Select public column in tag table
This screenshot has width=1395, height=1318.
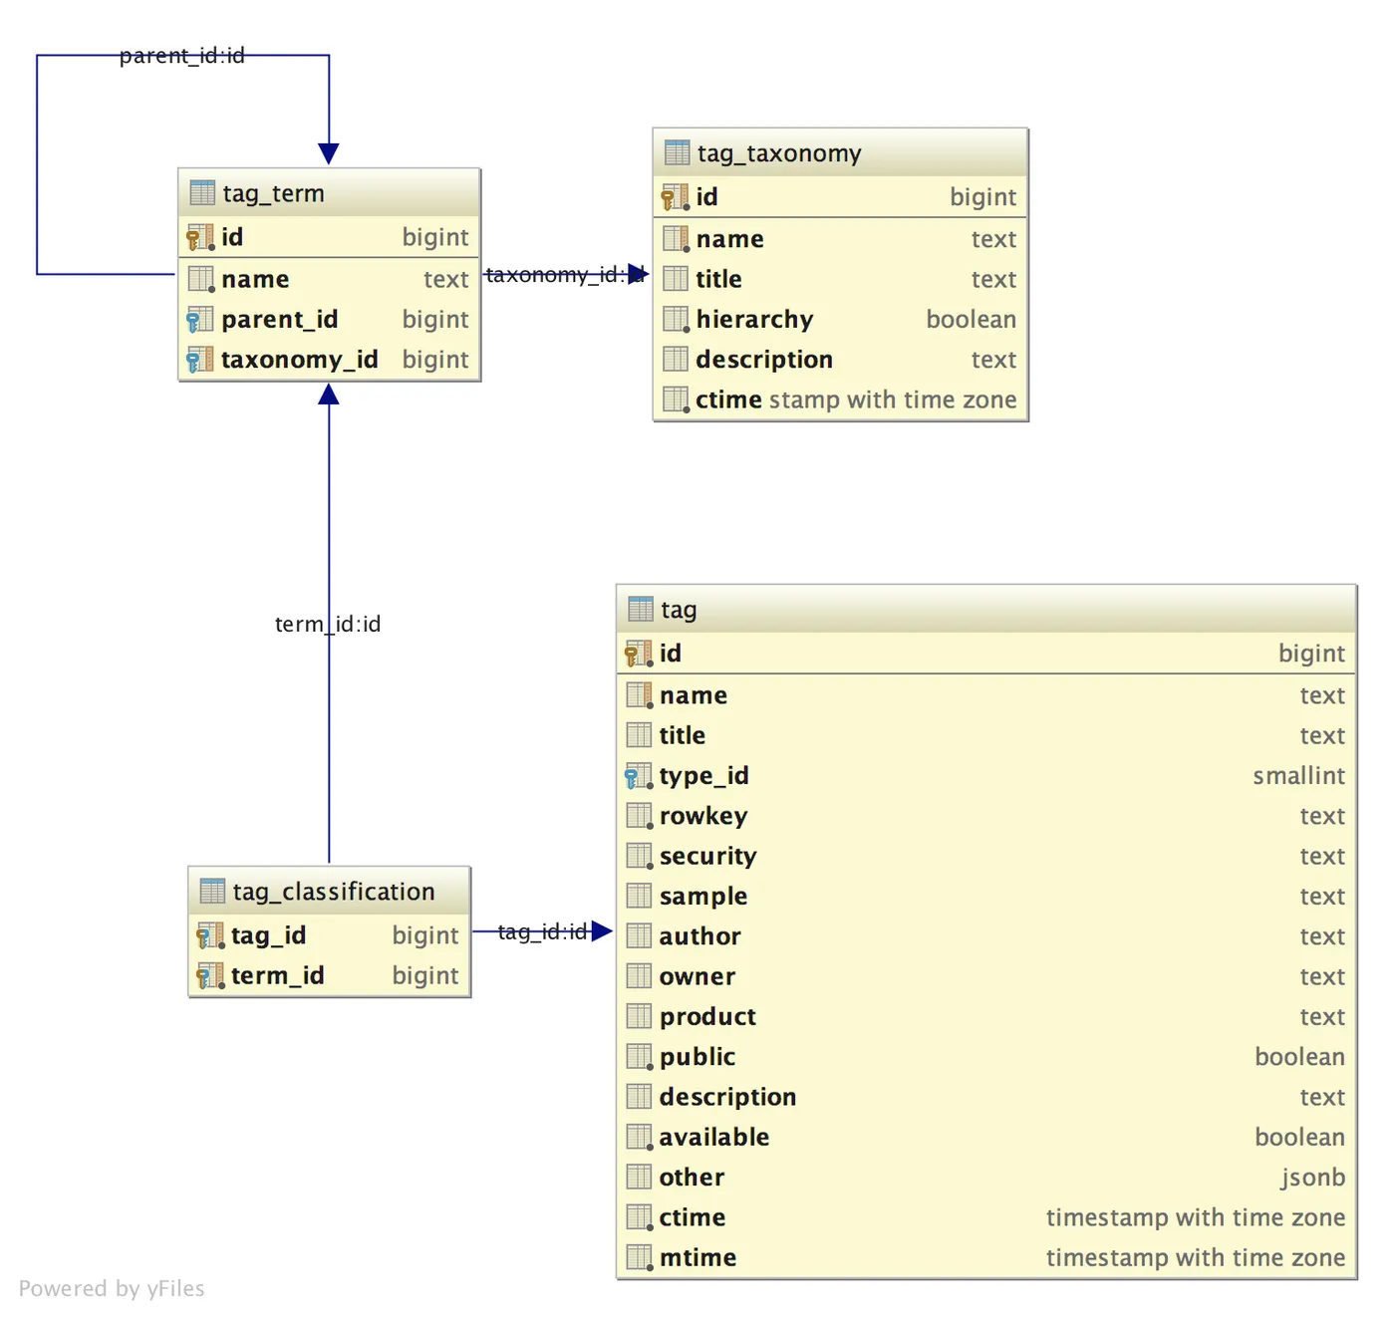[986, 1056]
